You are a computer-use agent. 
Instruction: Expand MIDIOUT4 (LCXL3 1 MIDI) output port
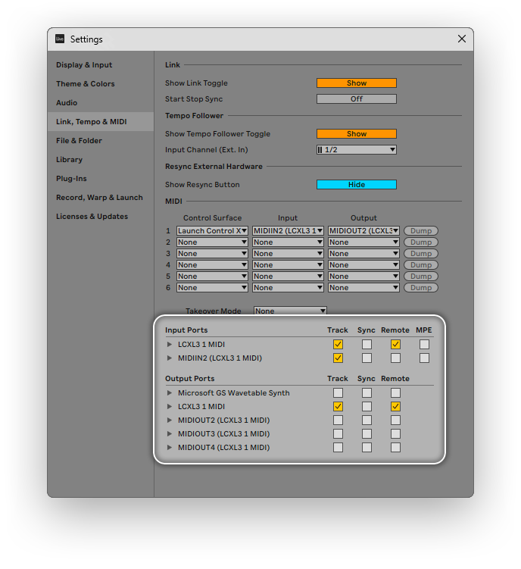click(169, 448)
